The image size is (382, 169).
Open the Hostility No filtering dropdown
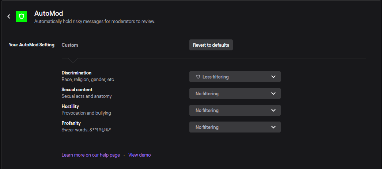(x=235, y=110)
